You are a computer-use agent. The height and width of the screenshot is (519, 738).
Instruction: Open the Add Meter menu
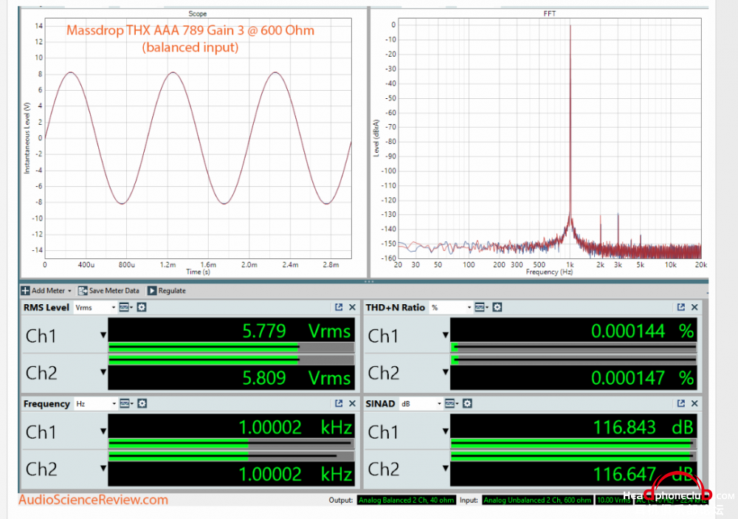(46, 291)
